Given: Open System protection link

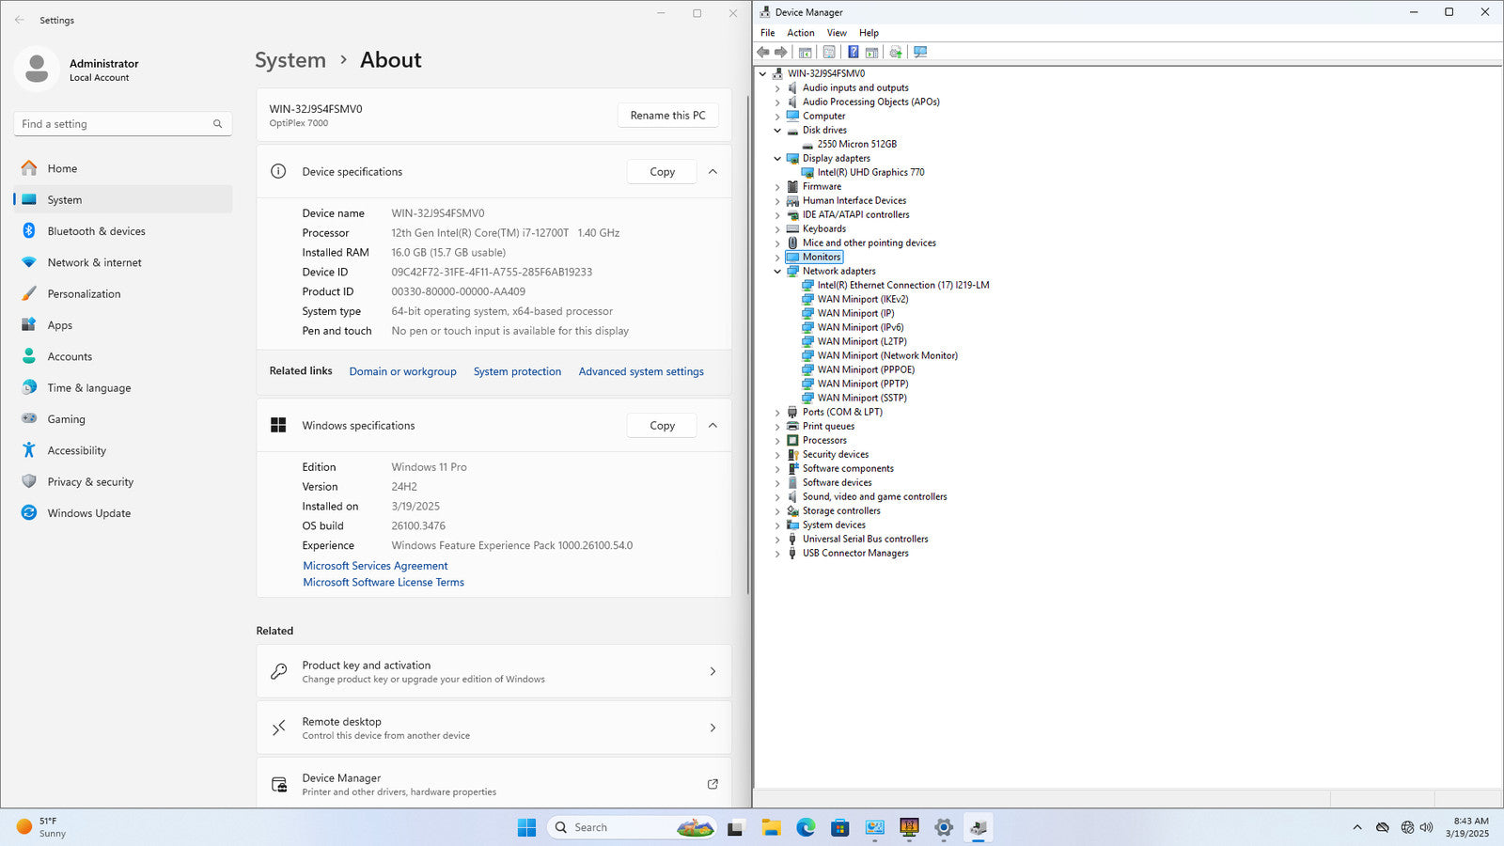Looking at the screenshot, I should coord(517,371).
